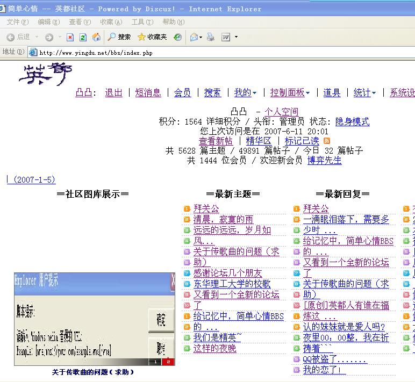Open the 道具 link
Image resolution: width=415 pixels, height=382 pixels.
tap(332, 92)
